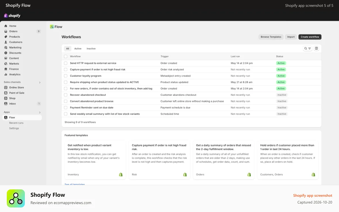
Task: Open the daily summary of orders template
Action: (x=223, y=160)
